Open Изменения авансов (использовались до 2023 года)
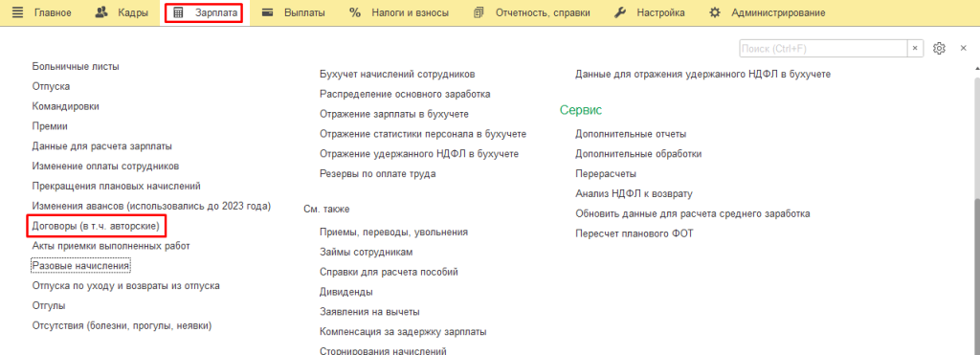Image resolution: width=980 pixels, height=355 pixels. 151,206
